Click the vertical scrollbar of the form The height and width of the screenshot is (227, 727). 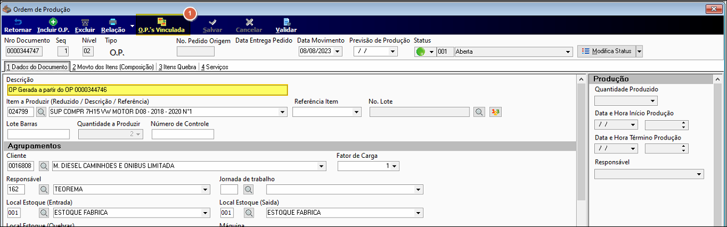582,149
